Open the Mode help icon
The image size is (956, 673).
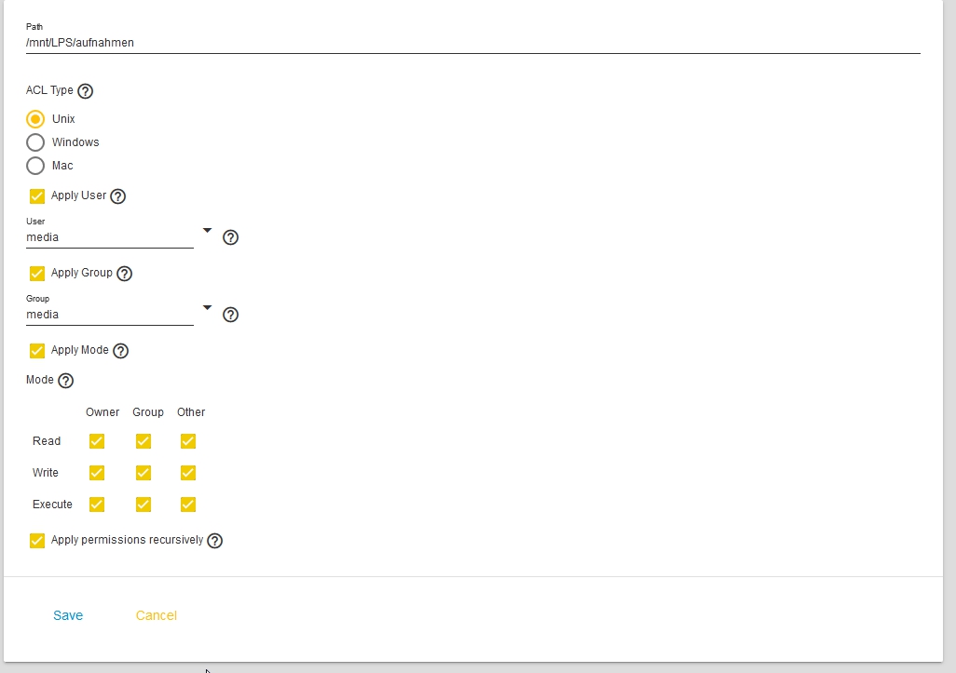pyautogui.click(x=65, y=381)
